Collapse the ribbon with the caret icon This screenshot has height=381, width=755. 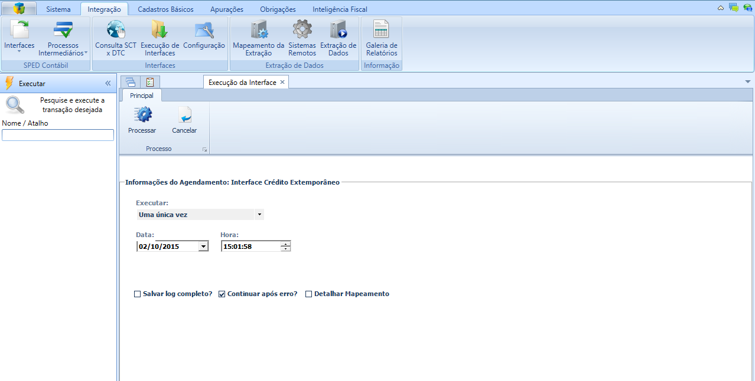coord(721,8)
